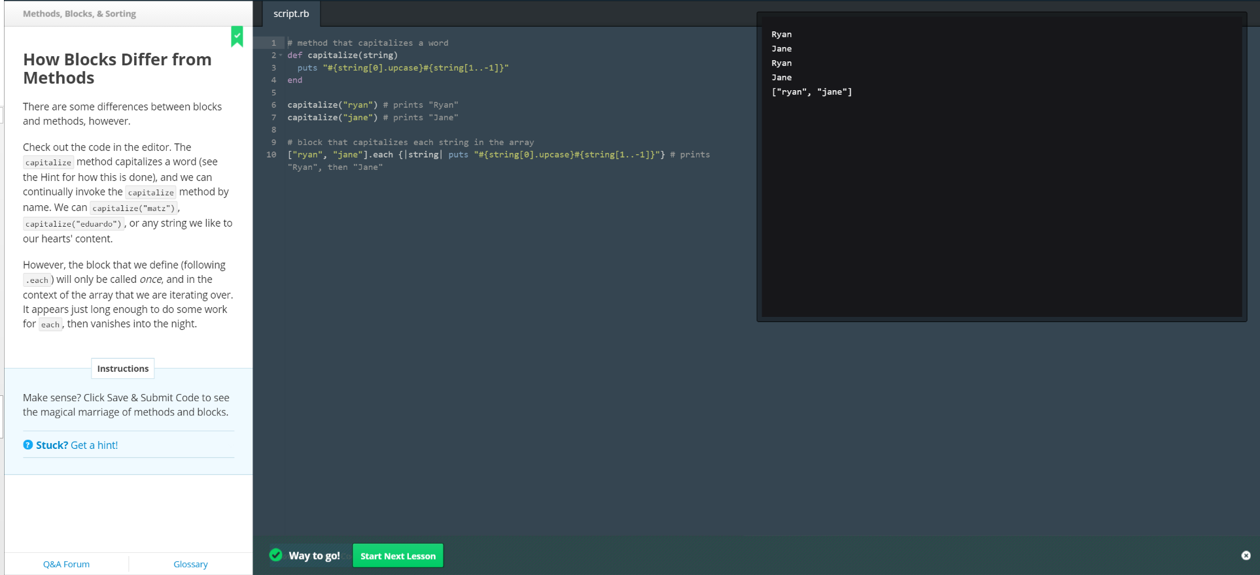Click the end keyword on line 4
1260x575 pixels.
point(295,80)
